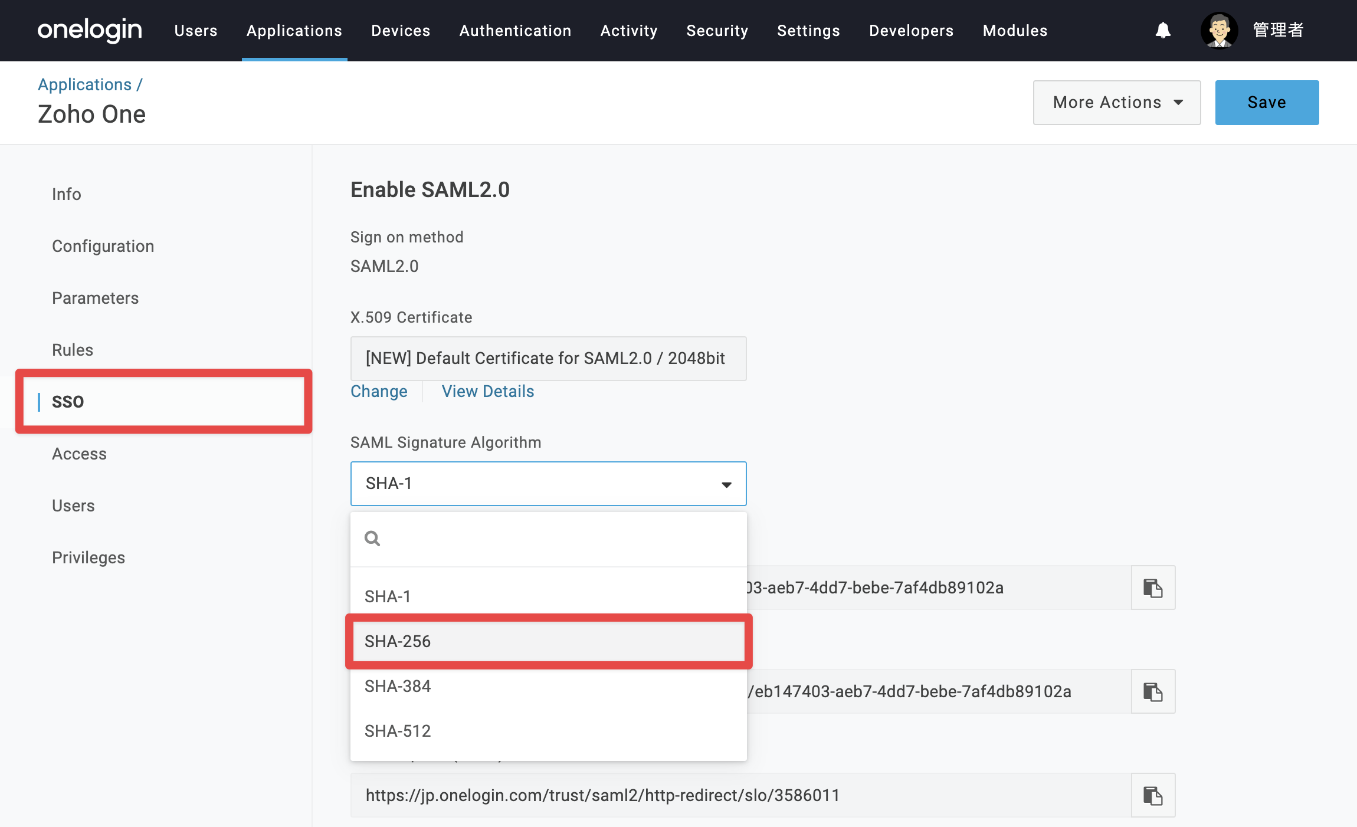The width and height of the screenshot is (1357, 827).
Task: Switch to the Privileges side tab
Action: click(x=88, y=557)
